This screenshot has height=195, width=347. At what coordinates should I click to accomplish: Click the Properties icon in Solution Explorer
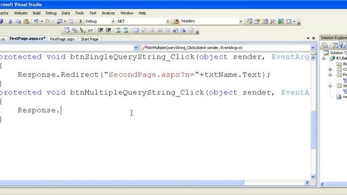pos(325,45)
